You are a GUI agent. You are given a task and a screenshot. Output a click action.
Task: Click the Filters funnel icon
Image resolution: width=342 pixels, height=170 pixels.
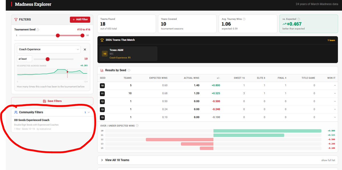16,20
